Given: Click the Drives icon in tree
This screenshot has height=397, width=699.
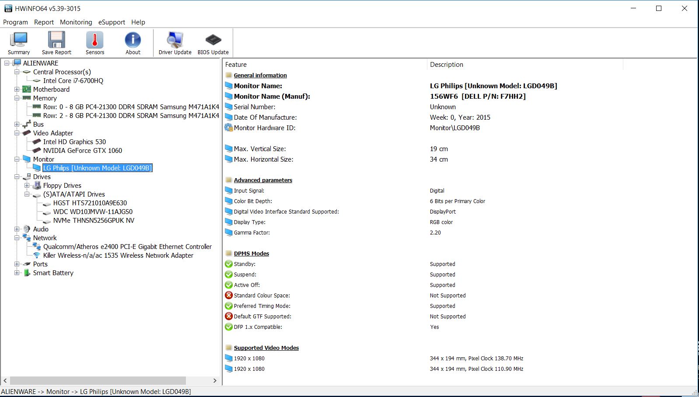Looking at the screenshot, I should pos(27,176).
